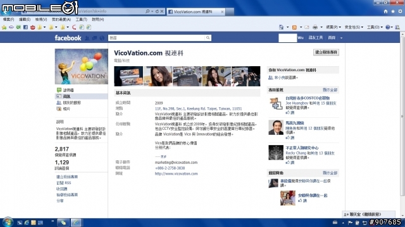
Task: Click the white favorites star at top right
Action: coord(393,11)
